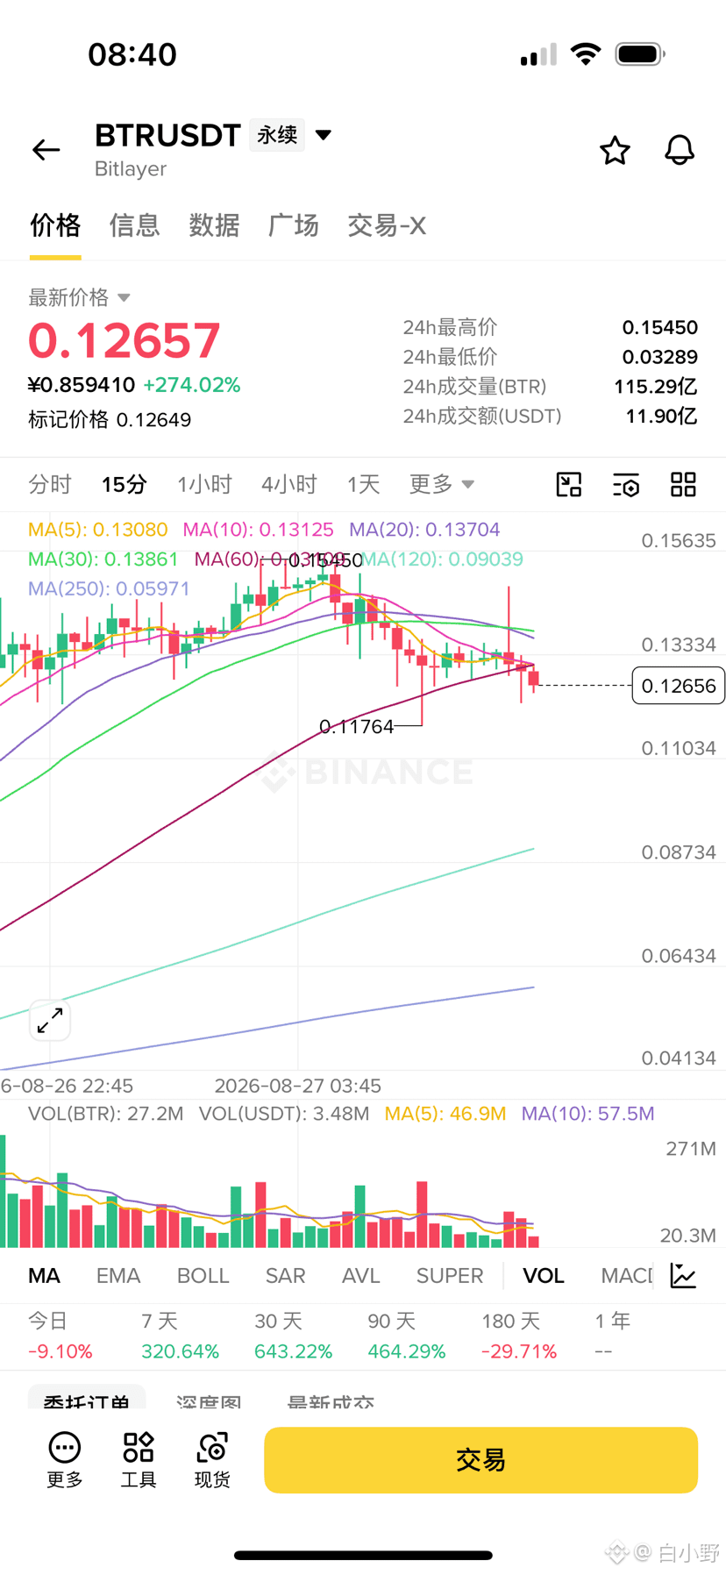726x1575 pixels.
Task: Select the 分时 timeframe
Action: point(50,484)
